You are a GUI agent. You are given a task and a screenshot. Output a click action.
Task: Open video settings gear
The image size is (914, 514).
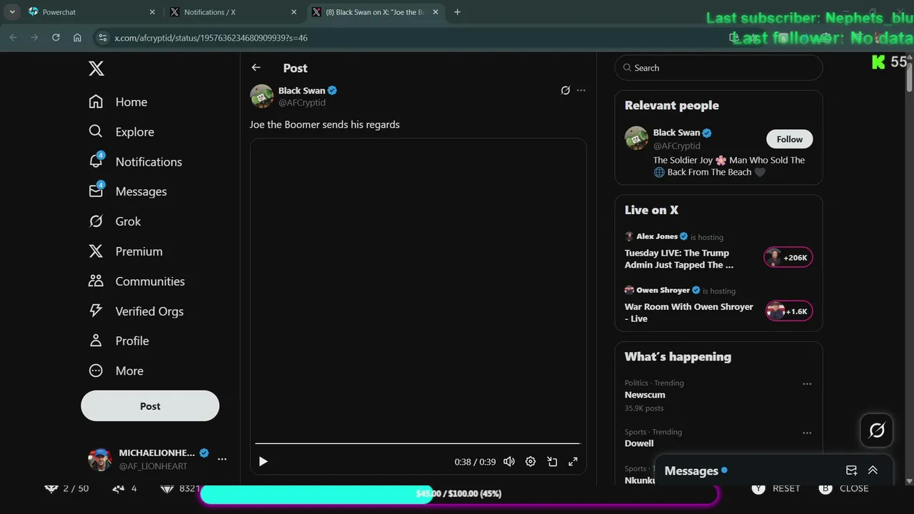point(531,462)
